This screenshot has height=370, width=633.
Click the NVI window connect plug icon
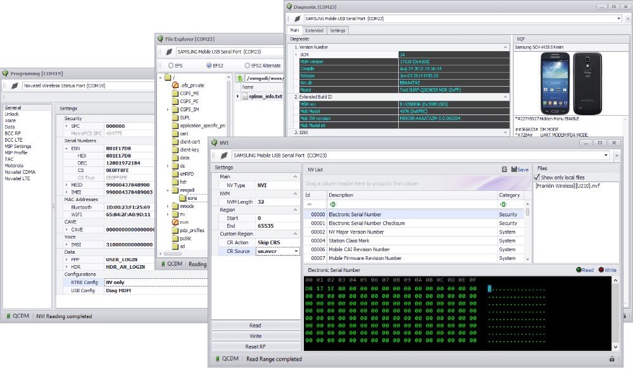coord(224,156)
